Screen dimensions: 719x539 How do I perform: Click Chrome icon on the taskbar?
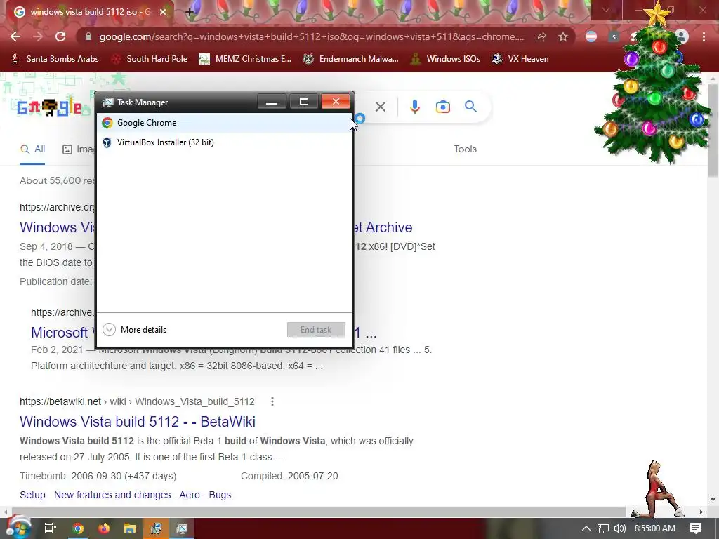[x=78, y=528]
